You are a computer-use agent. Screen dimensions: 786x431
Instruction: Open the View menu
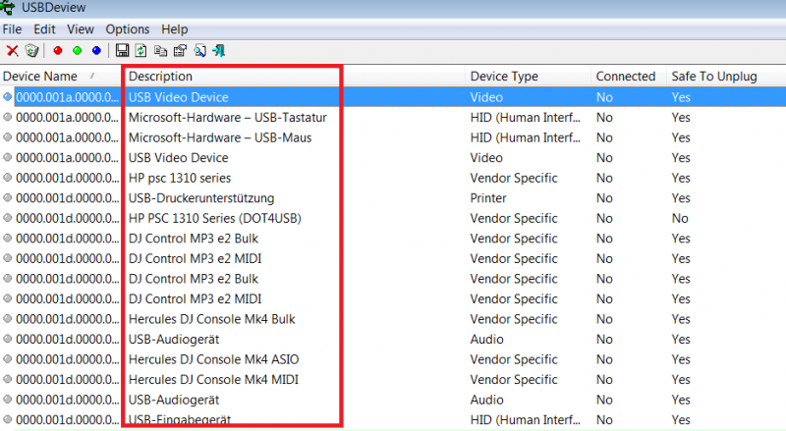(82, 29)
